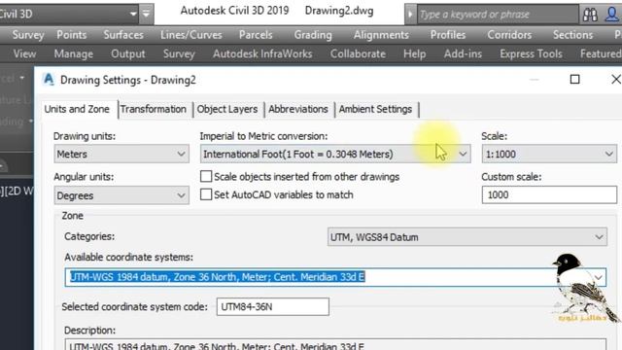Open the Surfaces menu
622x350 pixels.
point(123,35)
